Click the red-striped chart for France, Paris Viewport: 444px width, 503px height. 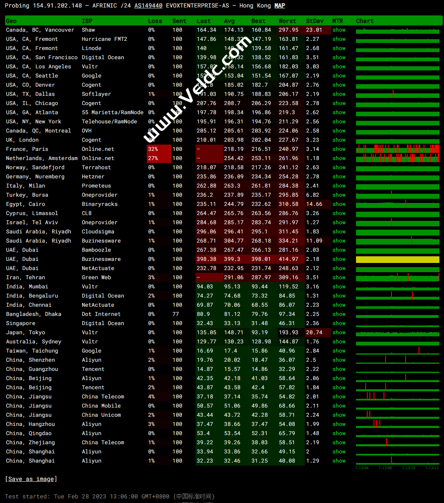click(x=398, y=149)
